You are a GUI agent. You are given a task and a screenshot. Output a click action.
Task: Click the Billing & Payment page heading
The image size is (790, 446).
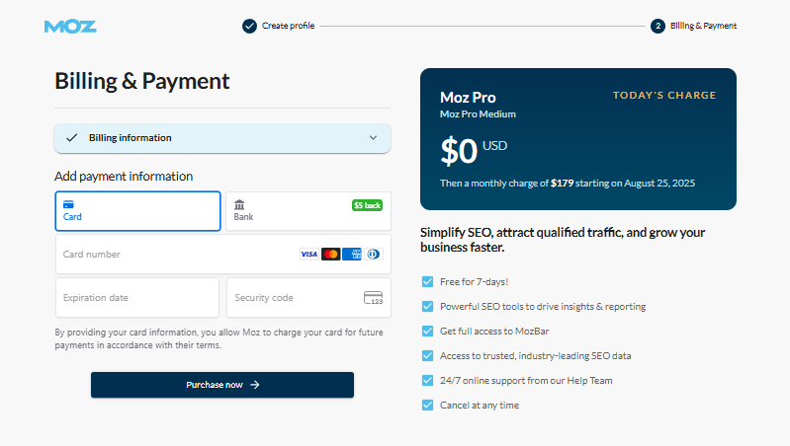142,81
